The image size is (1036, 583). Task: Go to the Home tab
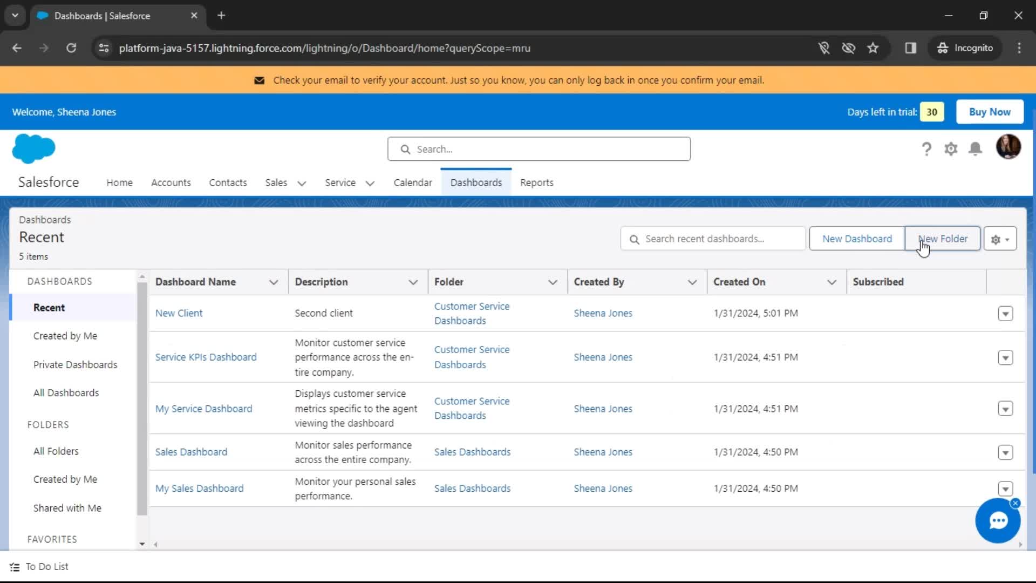point(119,182)
